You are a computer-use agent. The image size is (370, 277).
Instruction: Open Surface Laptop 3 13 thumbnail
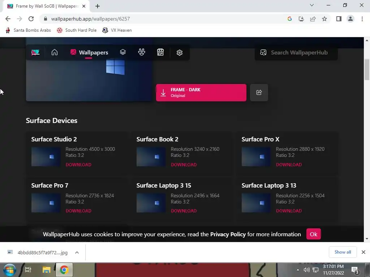[256, 203]
